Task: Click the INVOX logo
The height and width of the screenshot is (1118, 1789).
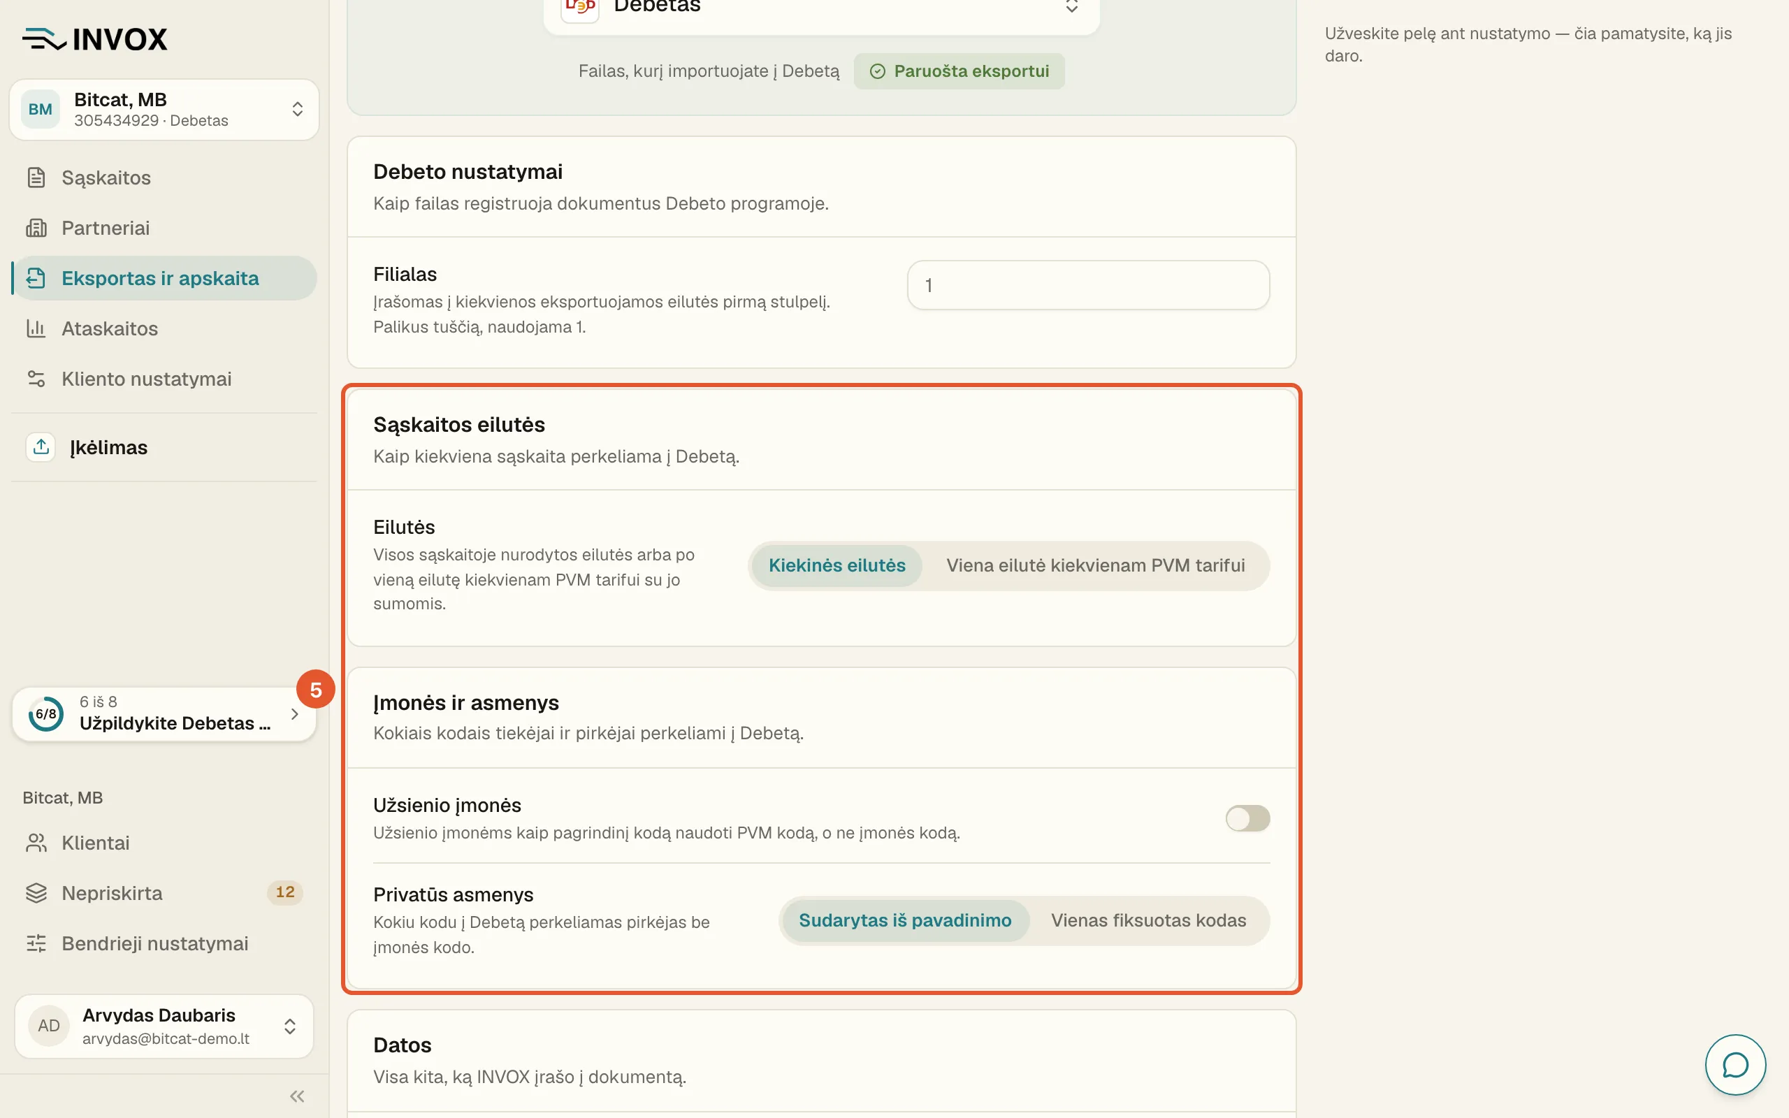Action: 94,39
